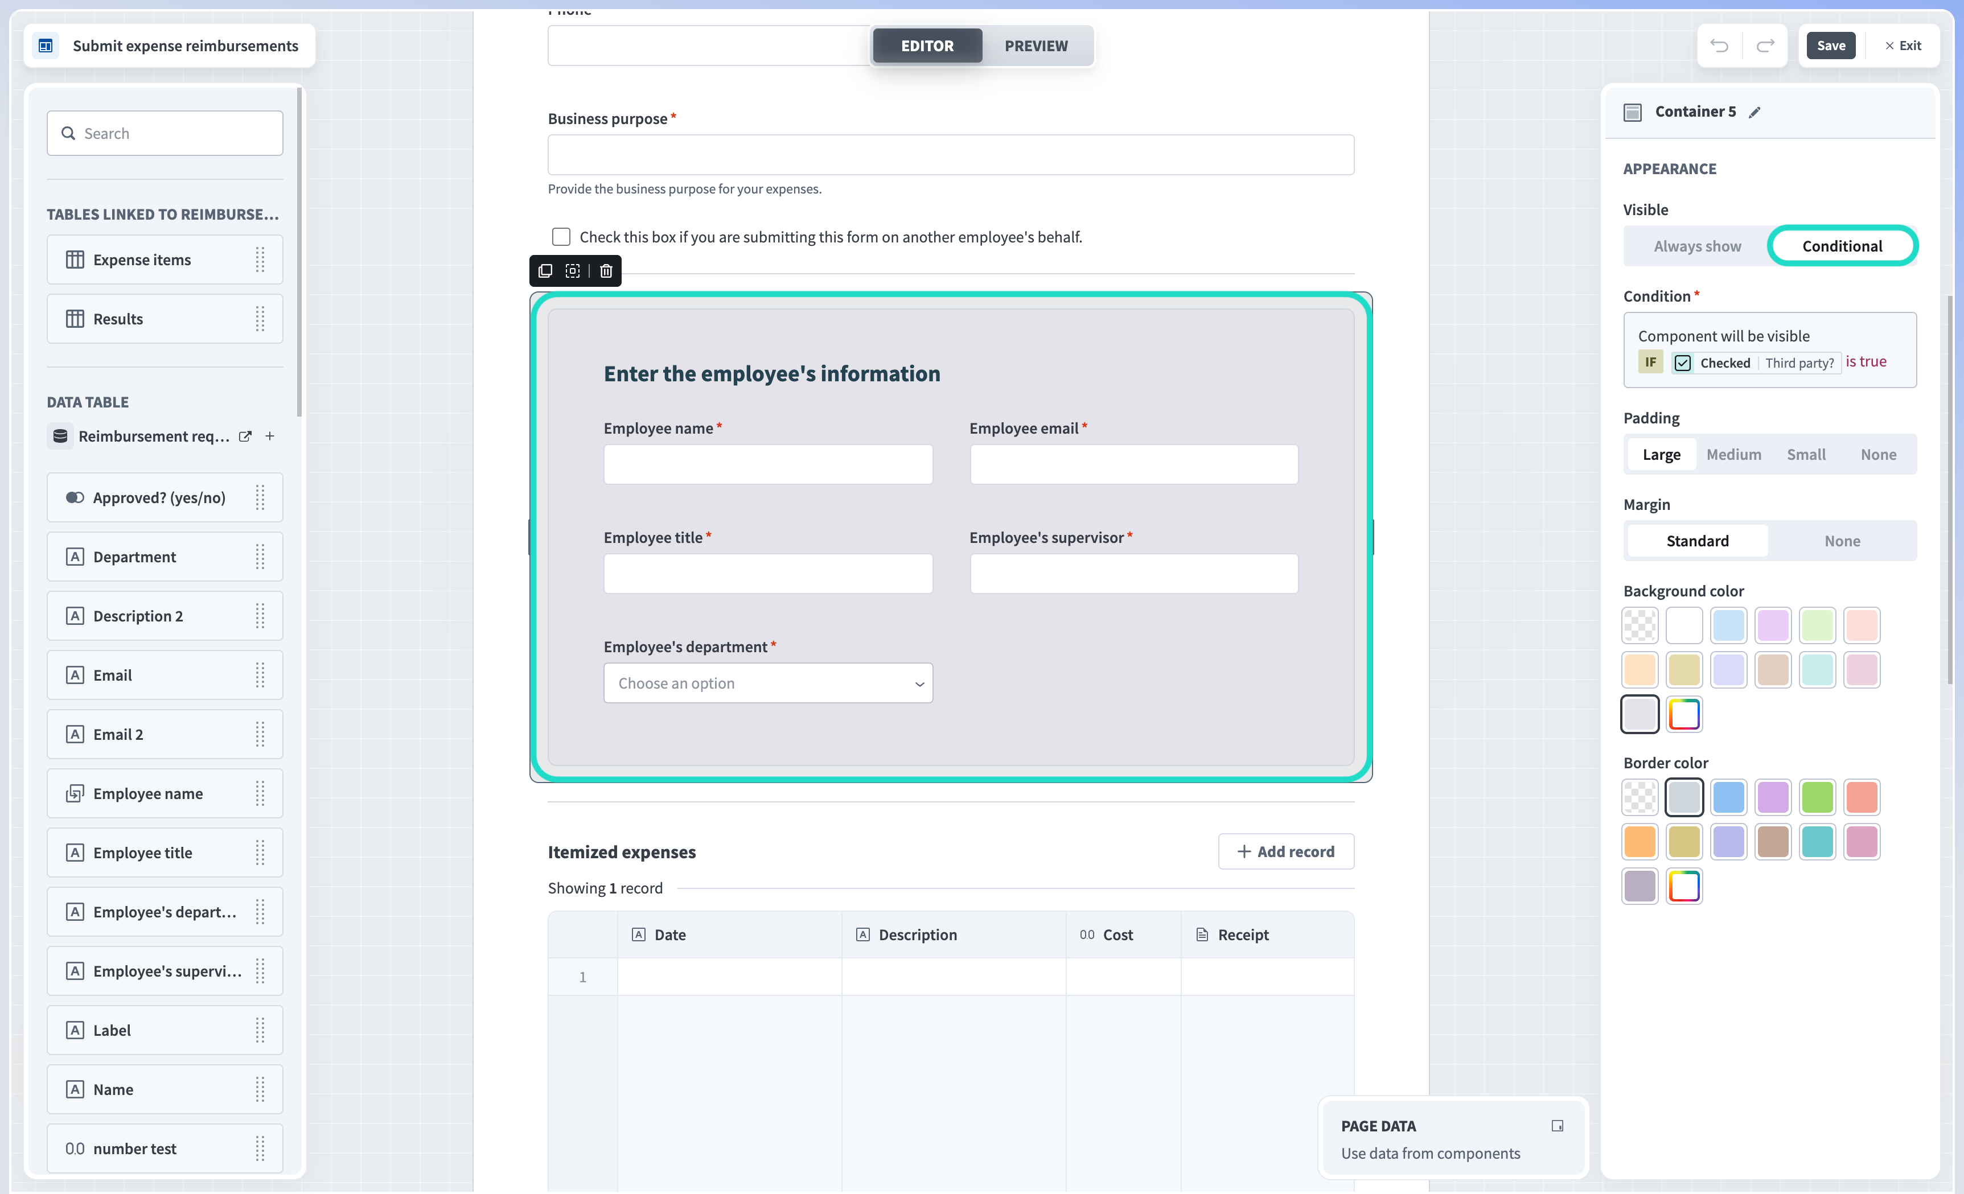The height and width of the screenshot is (1194, 1964).
Task: Switch to the Preview tab
Action: pos(1036,46)
